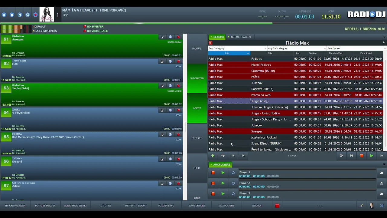This screenshot has width=387, height=218.
Task: Stop main player playback
Action: click(x=12, y=15)
